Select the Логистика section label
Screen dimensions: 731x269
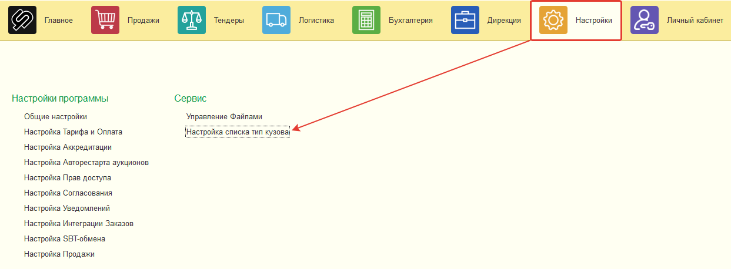coord(316,21)
